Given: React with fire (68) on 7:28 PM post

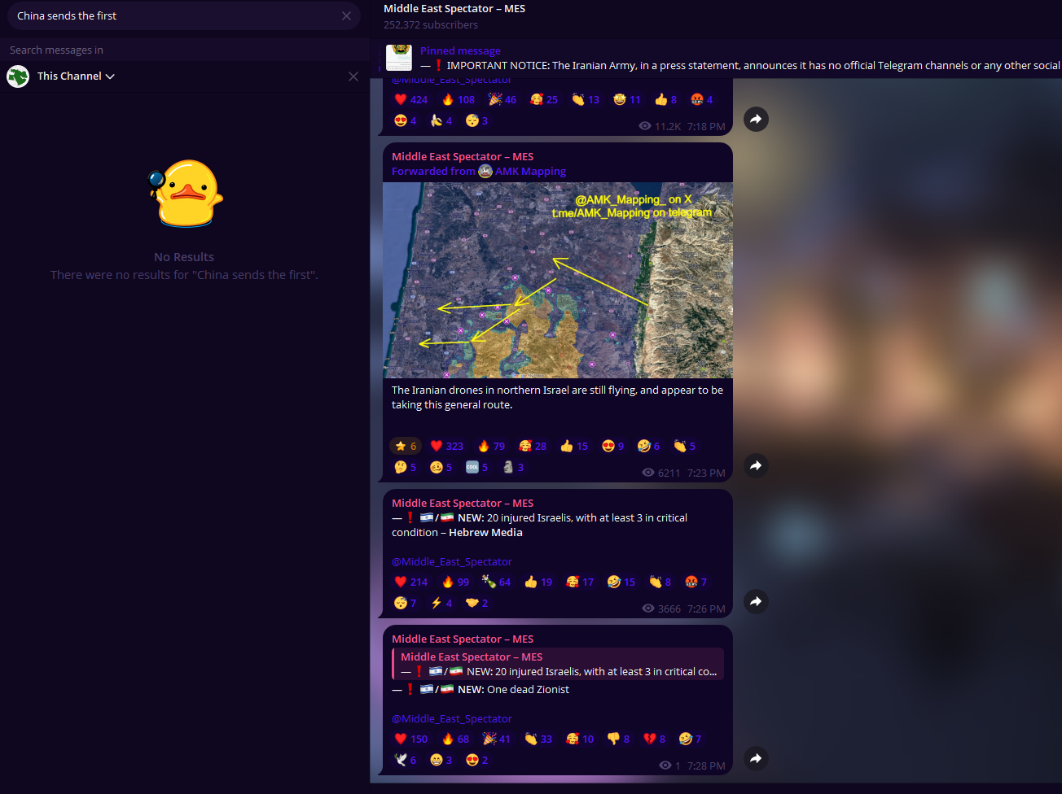Looking at the screenshot, I should tap(456, 739).
